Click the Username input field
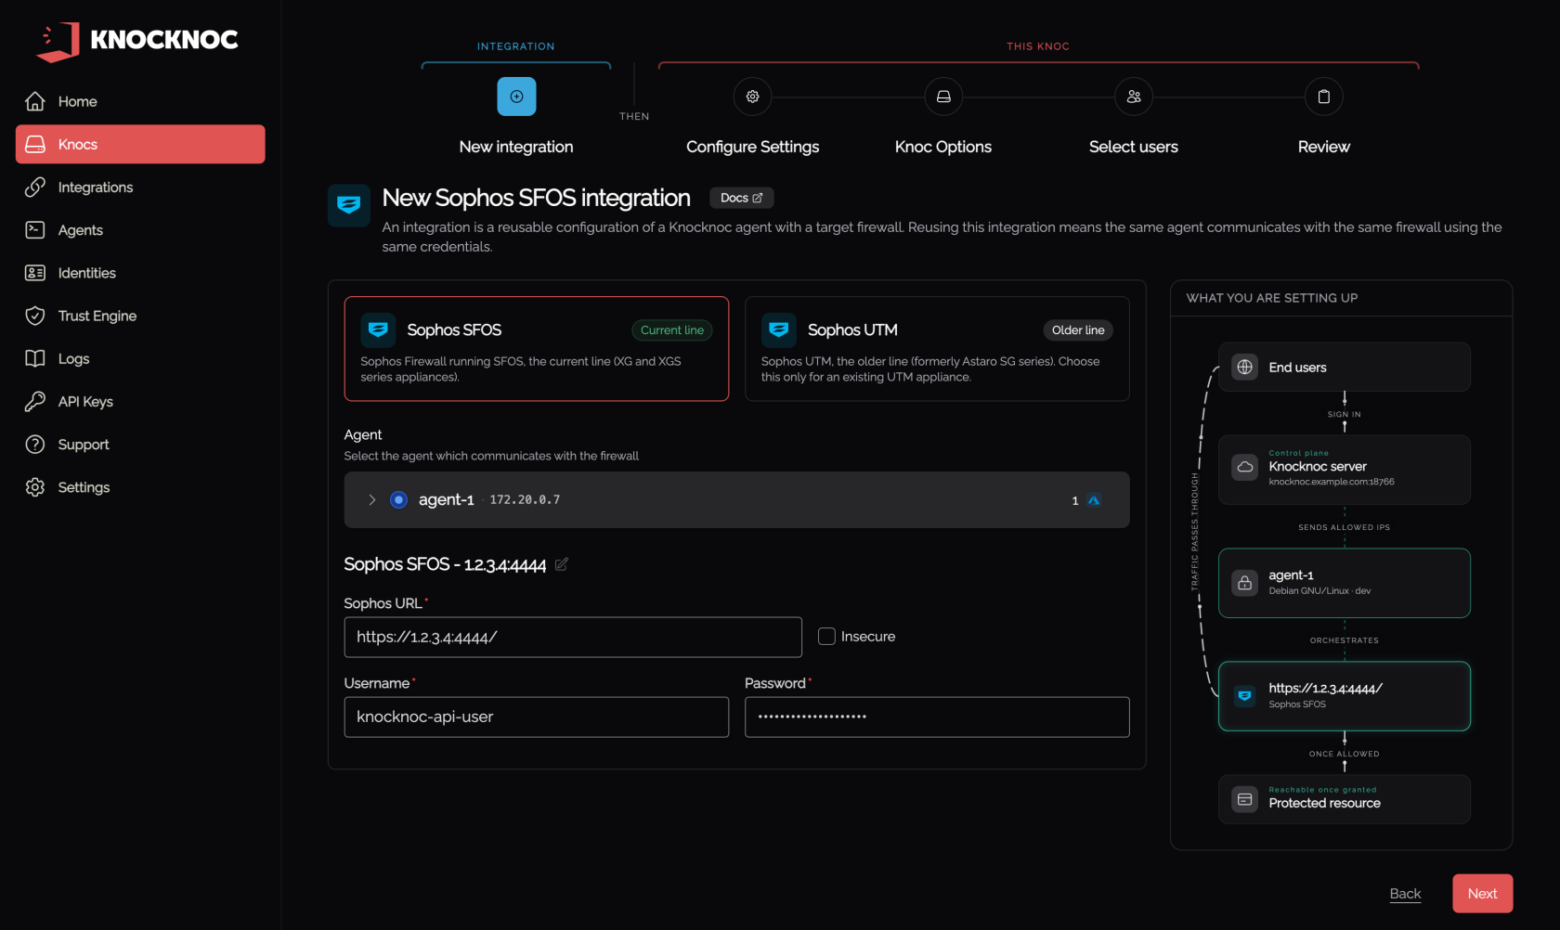The height and width of the screenshot is (930, 1560). (537, 717)
